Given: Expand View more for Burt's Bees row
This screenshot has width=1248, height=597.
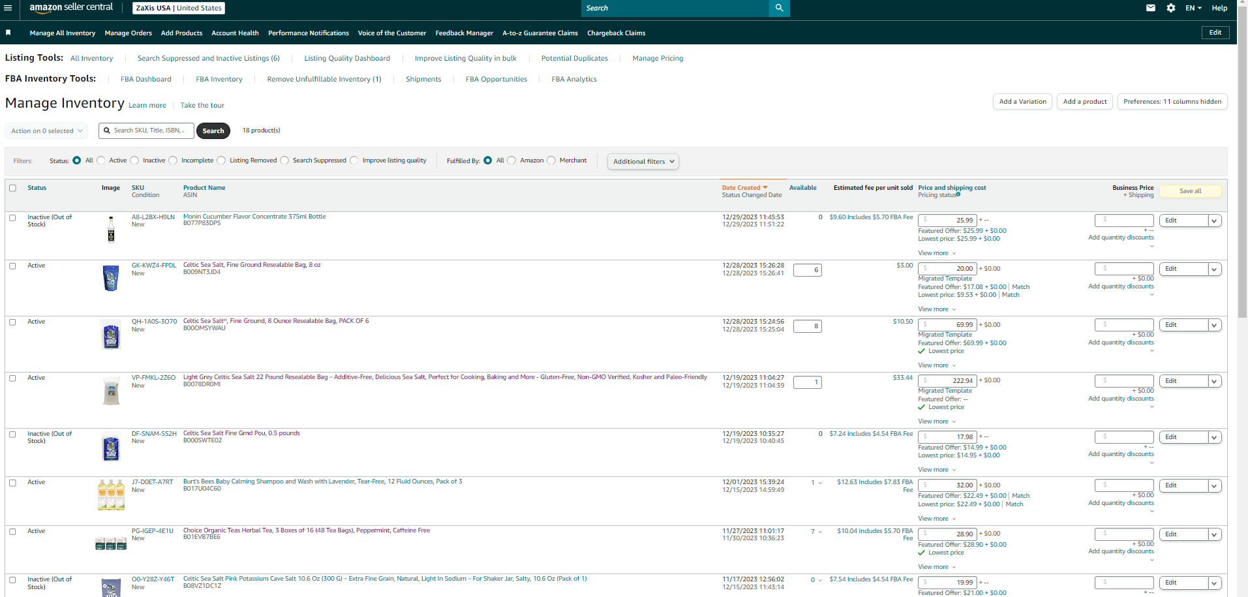Looking at the screenshot, I should (x=937, y=519).
